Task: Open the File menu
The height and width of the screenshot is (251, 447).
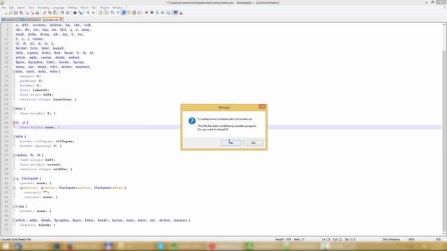Action: pos(3,8)
